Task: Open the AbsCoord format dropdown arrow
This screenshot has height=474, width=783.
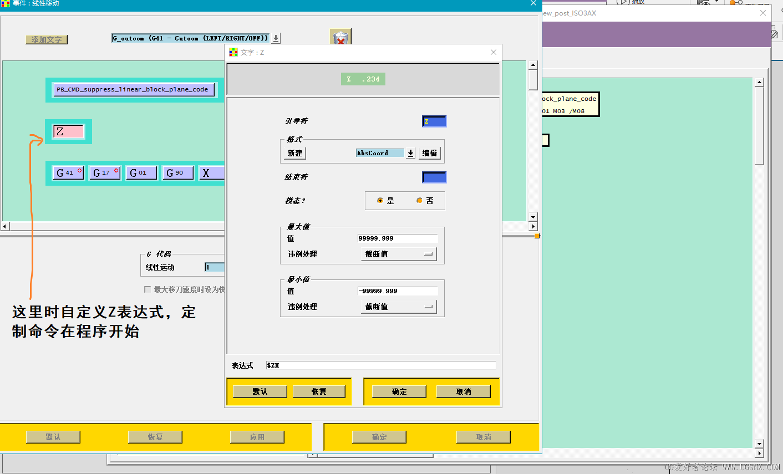Action: [x=410, y=153]
